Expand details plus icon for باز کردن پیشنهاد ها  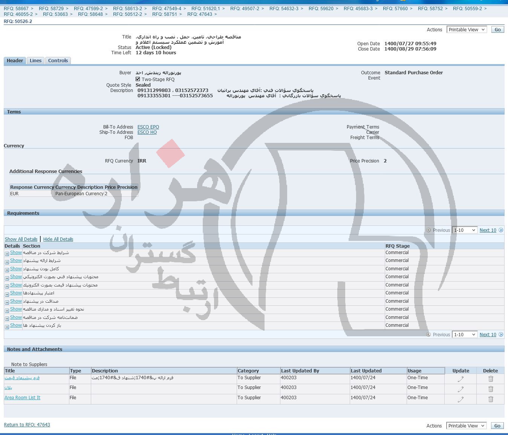(7, 326)
